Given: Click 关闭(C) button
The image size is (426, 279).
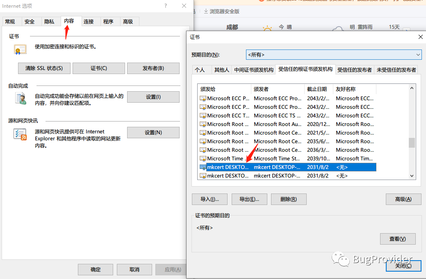Looking at the screenshot, I should click(403, 266).
